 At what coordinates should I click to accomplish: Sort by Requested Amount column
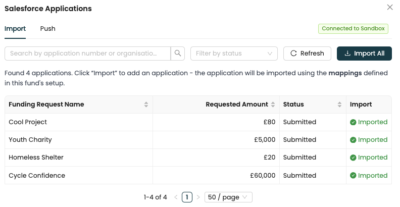click(x=216, y=105)
